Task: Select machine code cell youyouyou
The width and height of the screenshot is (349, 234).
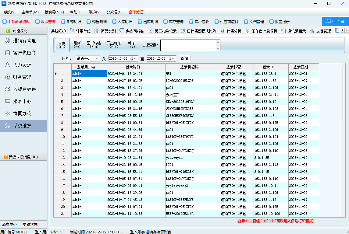Action: [x=193, y=158]
